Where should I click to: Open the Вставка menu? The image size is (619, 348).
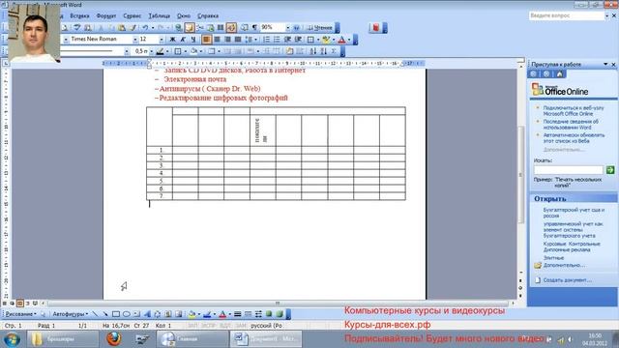[79, 15]
